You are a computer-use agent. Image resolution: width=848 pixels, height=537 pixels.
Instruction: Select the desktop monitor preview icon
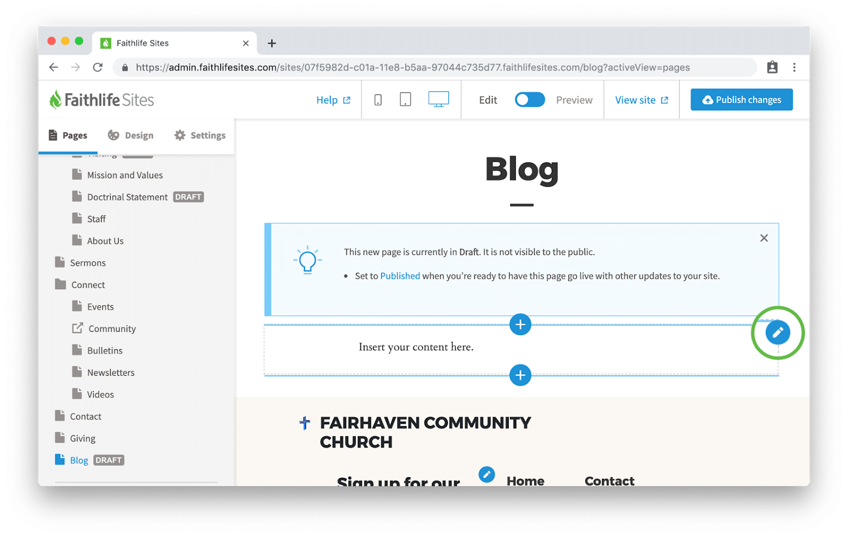438,99
